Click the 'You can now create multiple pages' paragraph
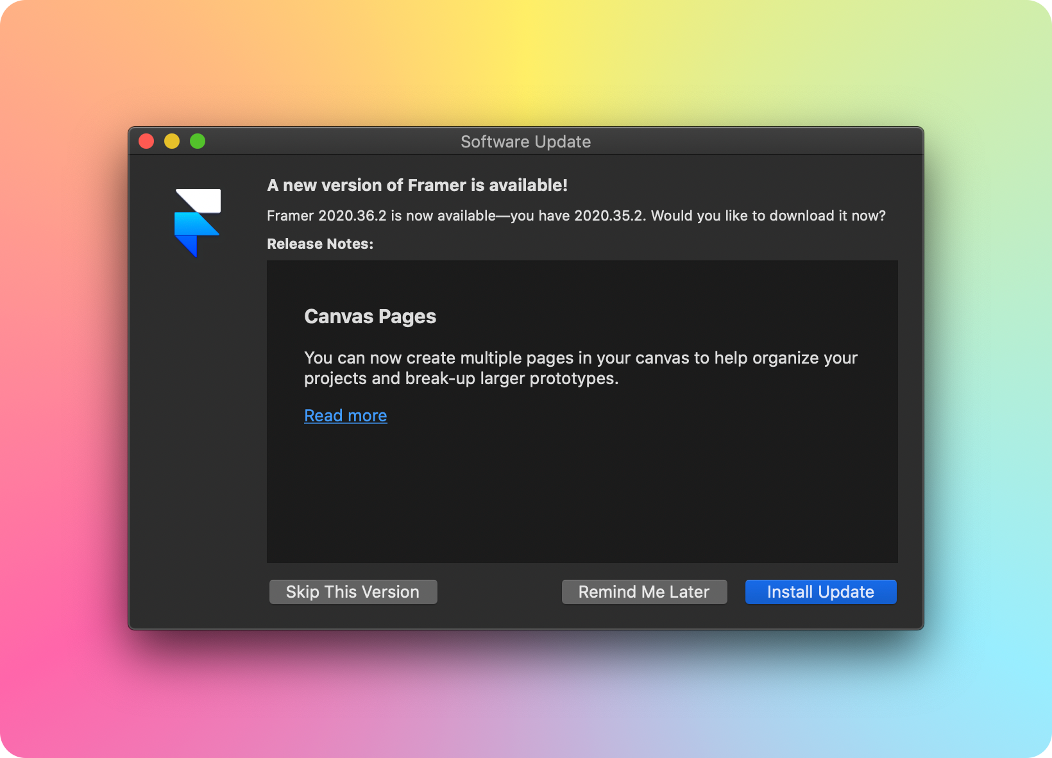Viewport: 1052px width, 758px height. [581, 368]
